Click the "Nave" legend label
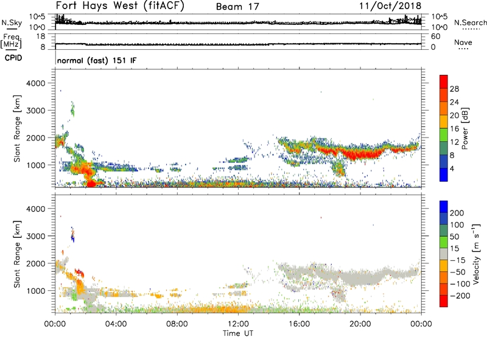The image size is (487, 337). [x=463, y=42]
